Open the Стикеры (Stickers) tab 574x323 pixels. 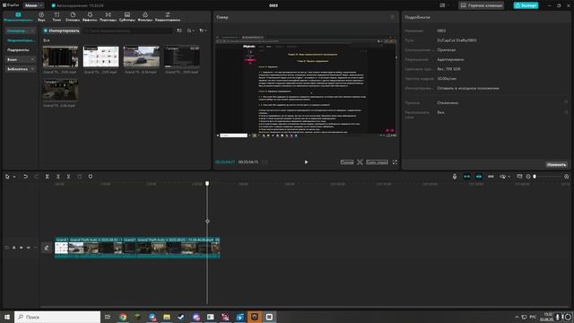coord(73,16)
